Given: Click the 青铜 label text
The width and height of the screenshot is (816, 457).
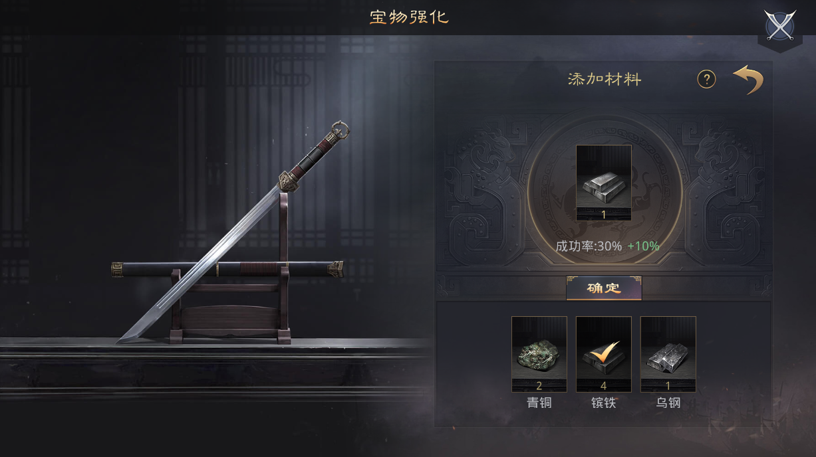Looking at the screenshot, I should click(539, 403).
